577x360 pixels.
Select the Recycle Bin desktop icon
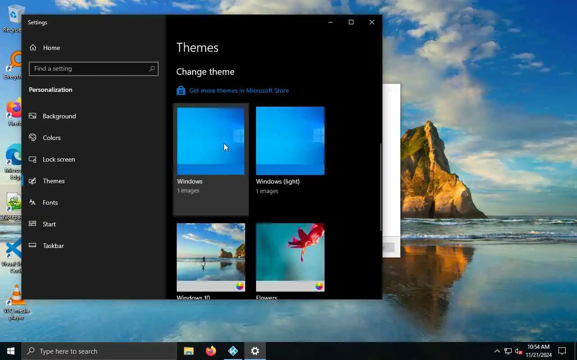click(12, 19)
